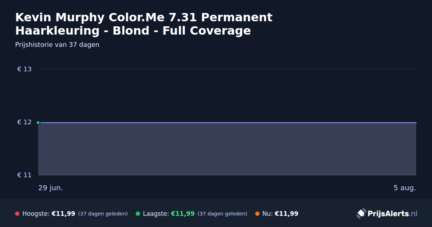Select the green data point on chart
Viewport: 432px width, 227px height.
(38, 123)
